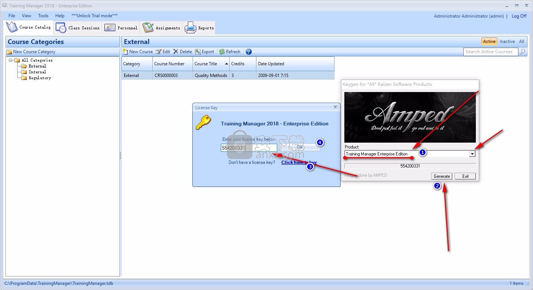Image resolution: width=533 pixels, height=290 pixels.
Task: Open the keygen Product dropdown arrow
Action: (472, 154)
